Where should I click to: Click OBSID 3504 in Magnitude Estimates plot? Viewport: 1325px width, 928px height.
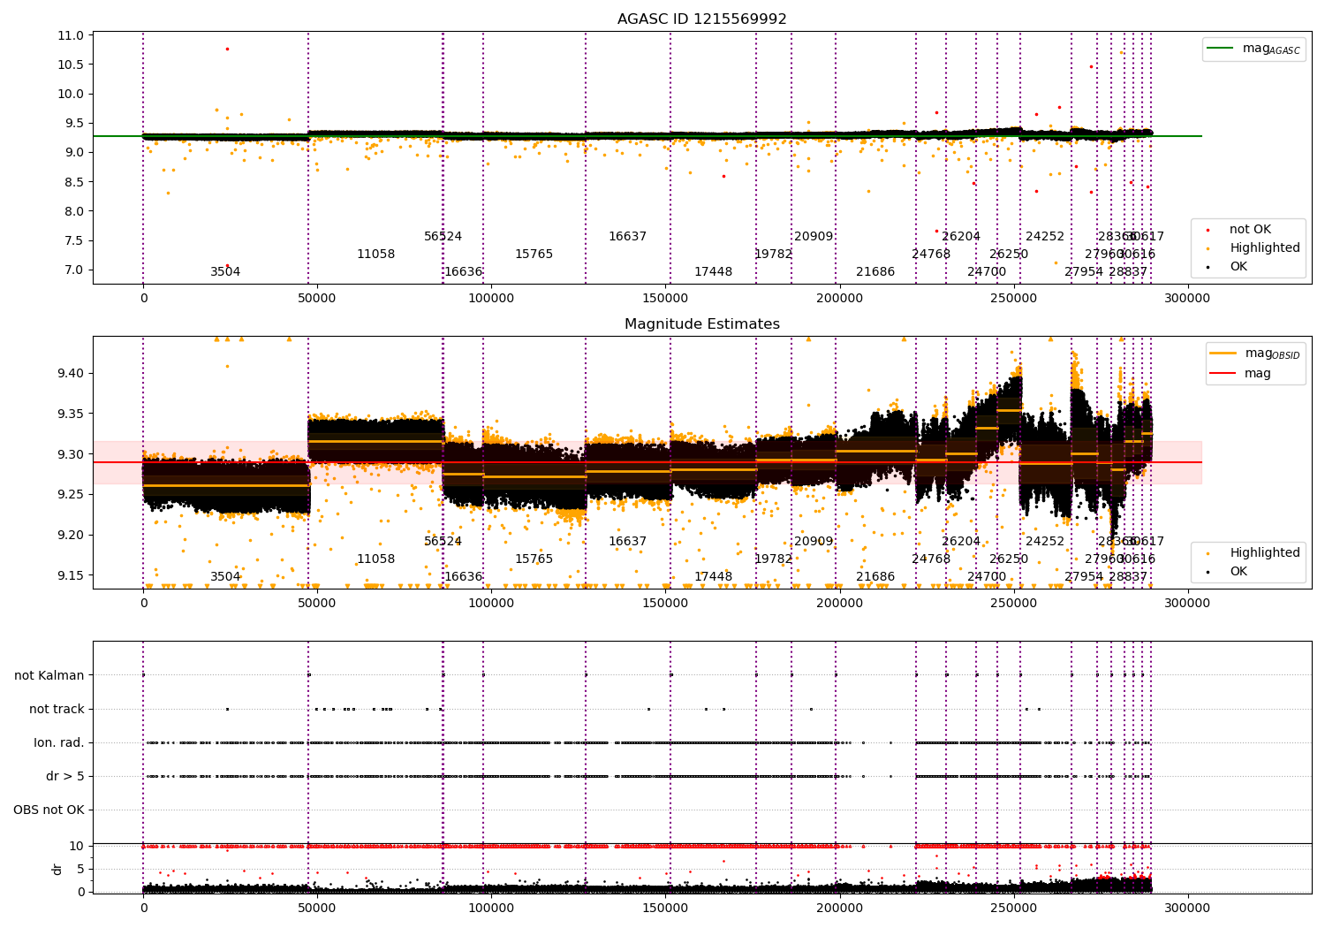tap(225, 577)
